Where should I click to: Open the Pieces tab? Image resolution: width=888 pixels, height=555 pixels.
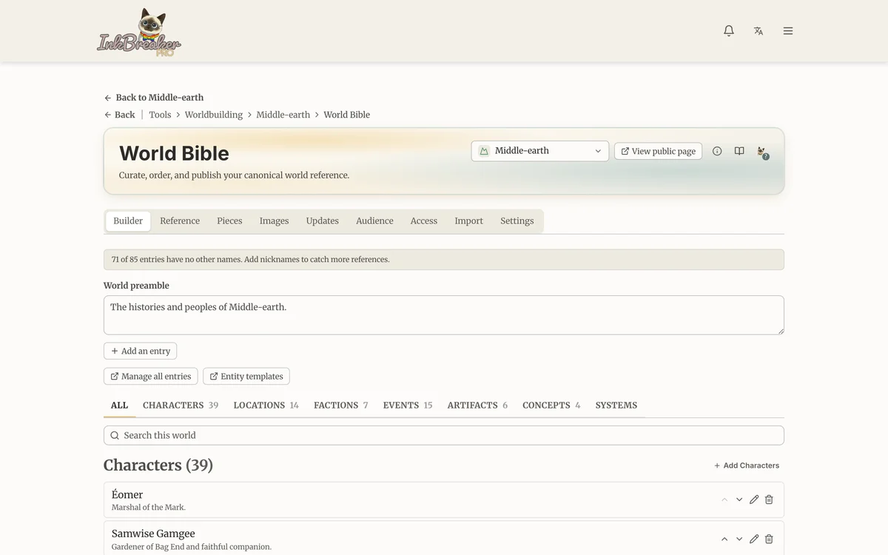229,221
